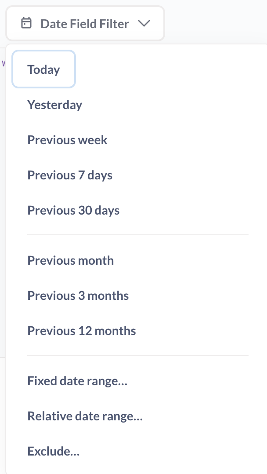
Task: Choose Previous 30 days
Action: [73, 210]
